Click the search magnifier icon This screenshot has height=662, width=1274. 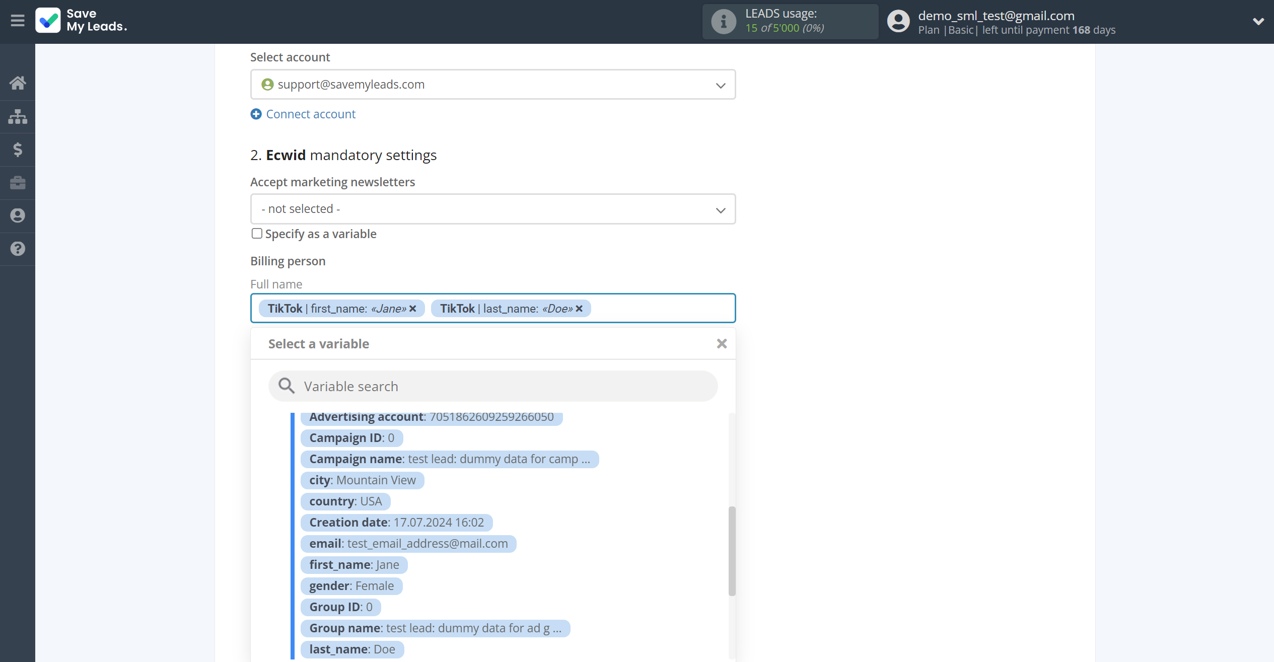click(x=287, y=386)
